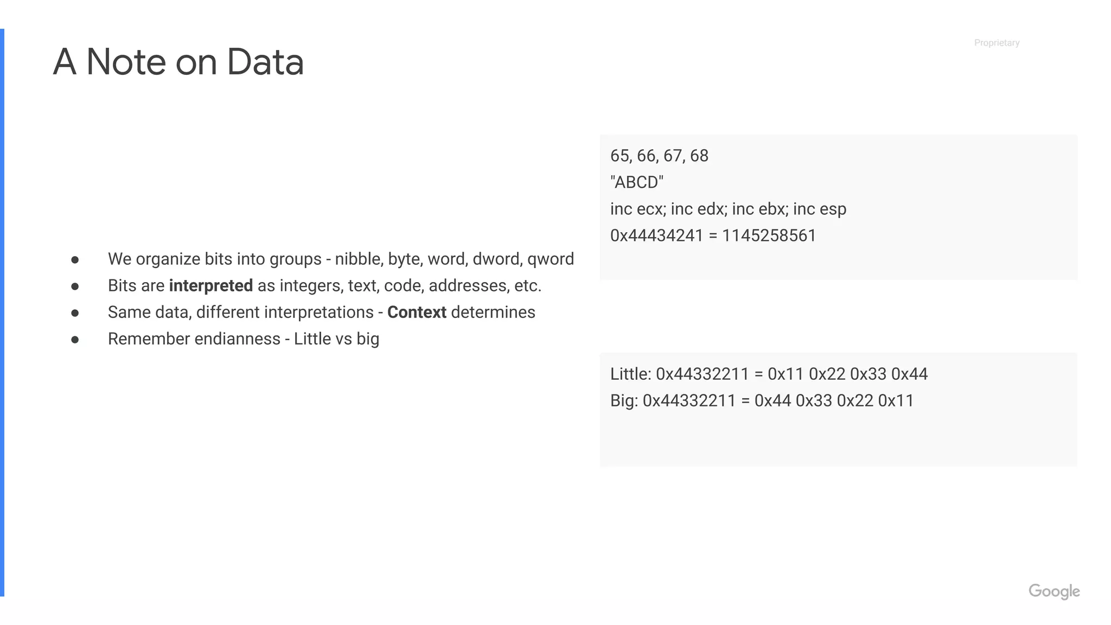Click the '65, 66, 67, 68' line
The height and width of the screenshot is (625, 1111).
pyautogui.click(x=659, y=156)
